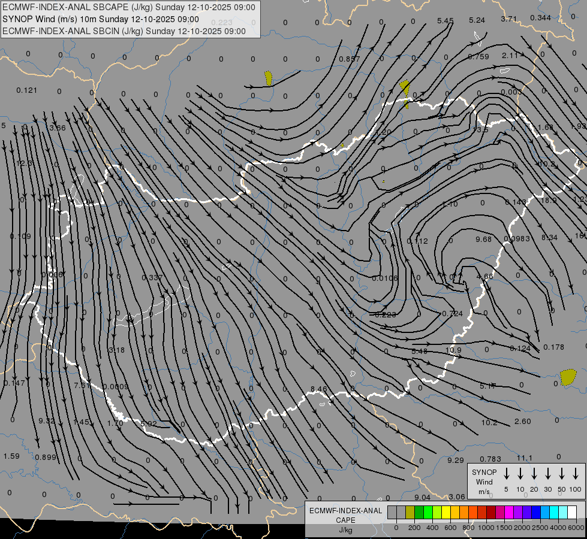Click the map value 3.06
The image size is (587, 539).
pyautogui.click(x=457, y=497)
